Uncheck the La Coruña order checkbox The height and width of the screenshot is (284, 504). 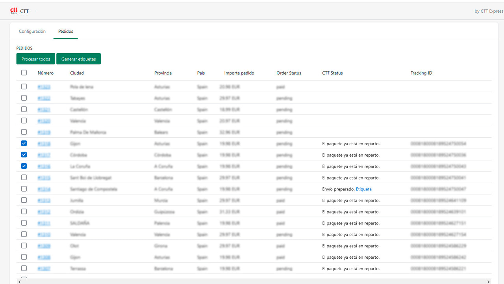[24, 166]
